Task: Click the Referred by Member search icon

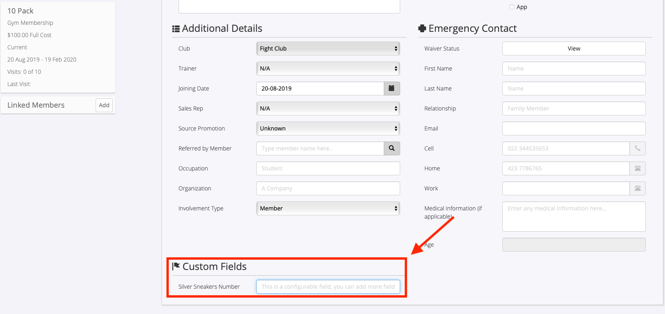Action: coord(392,148)
